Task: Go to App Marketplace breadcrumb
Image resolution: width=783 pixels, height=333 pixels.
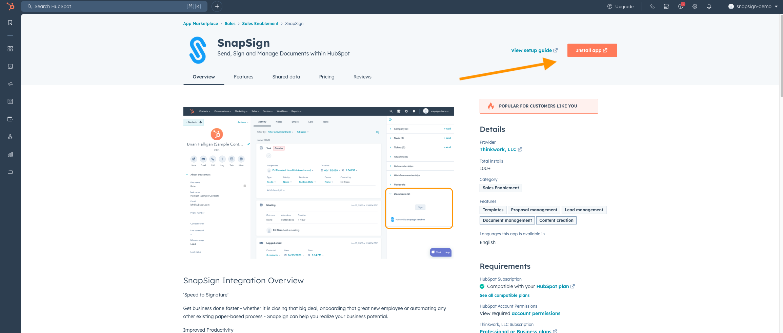Action: pyautogui.click(x=201, y=23)
